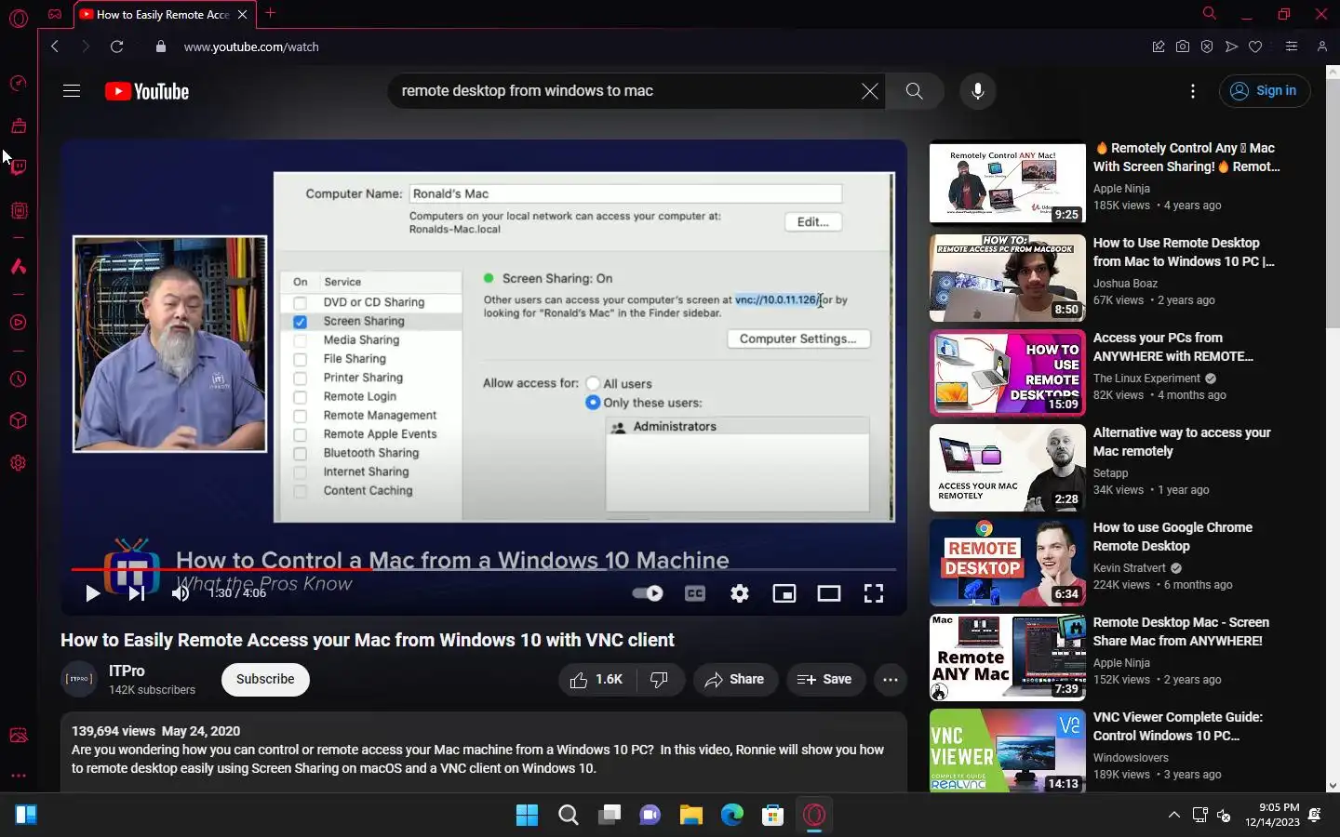Open Twitch in Opera sidebar
Image resolution: width=1340 pixels, height=837 pixels.
pos(19,167)
